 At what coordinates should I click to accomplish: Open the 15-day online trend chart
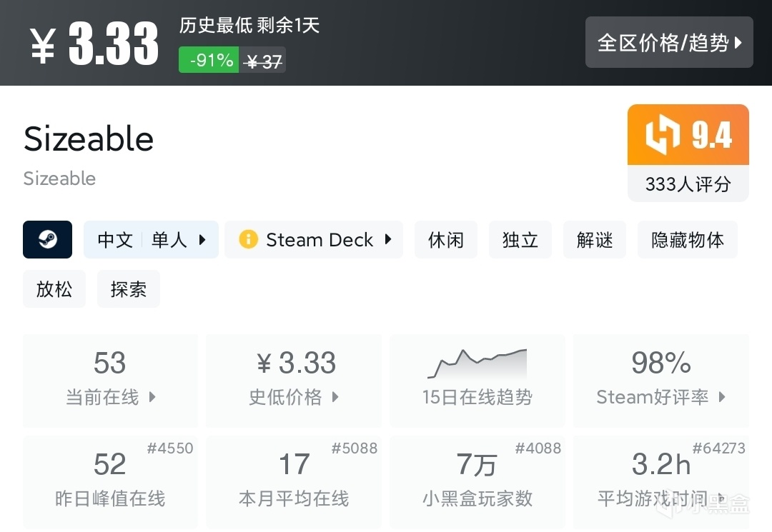click(x=477, y=380)
